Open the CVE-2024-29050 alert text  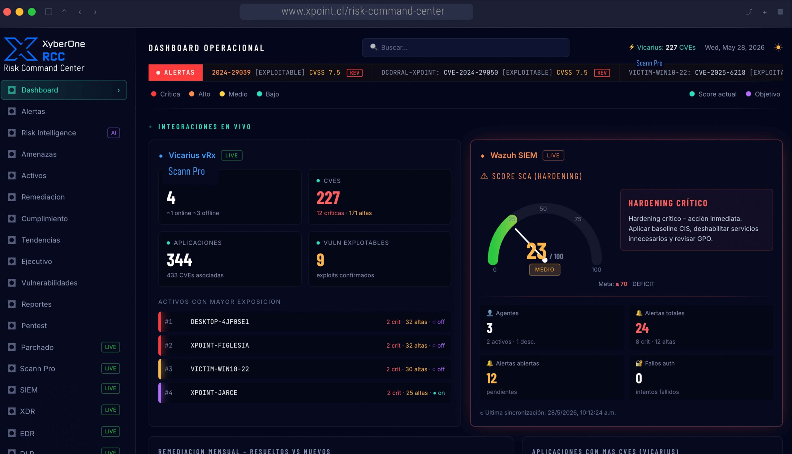(x=471, y=73)
